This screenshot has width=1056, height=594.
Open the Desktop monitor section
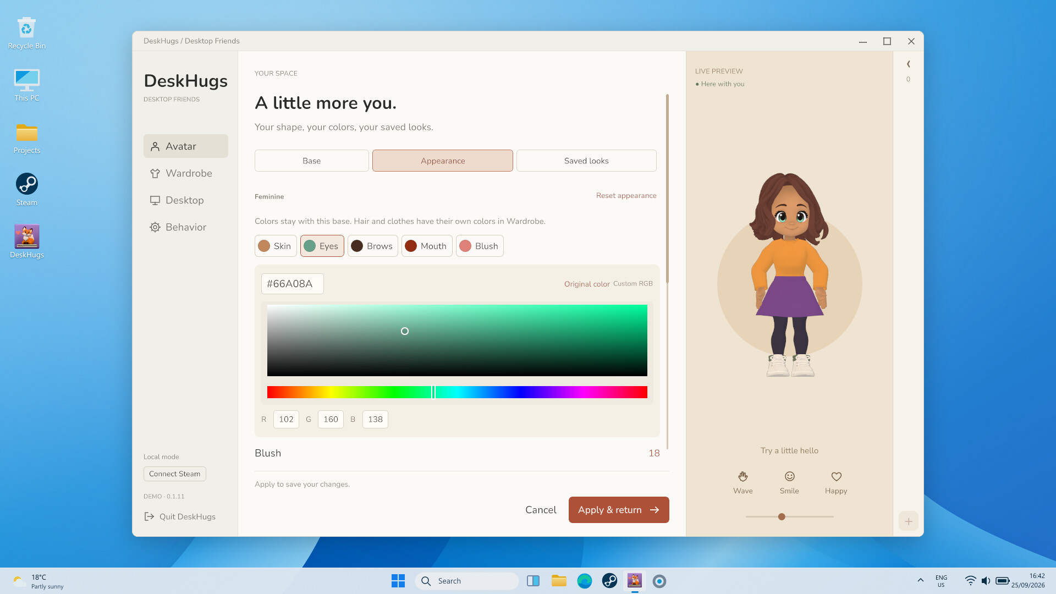(x=186, y=200)
